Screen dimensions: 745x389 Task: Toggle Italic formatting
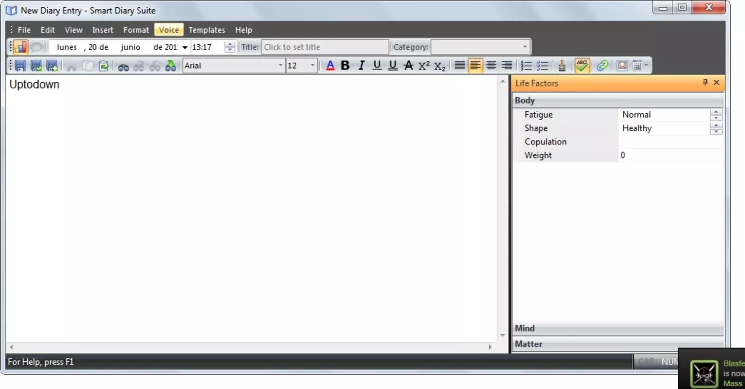click(361, 66)
